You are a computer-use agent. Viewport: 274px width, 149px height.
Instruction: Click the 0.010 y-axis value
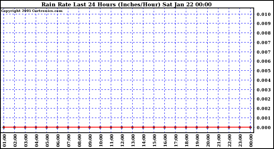(264, 14)
